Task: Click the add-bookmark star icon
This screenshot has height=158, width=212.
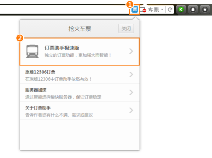Action: tap(150, 10)
